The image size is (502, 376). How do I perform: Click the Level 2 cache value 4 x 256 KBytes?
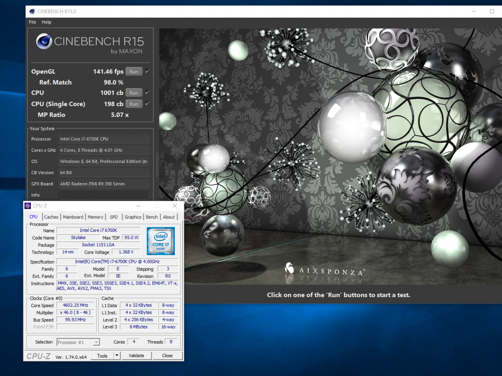[138, 320]
